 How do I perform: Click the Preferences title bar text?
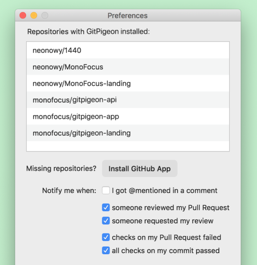tap(128, 15)
